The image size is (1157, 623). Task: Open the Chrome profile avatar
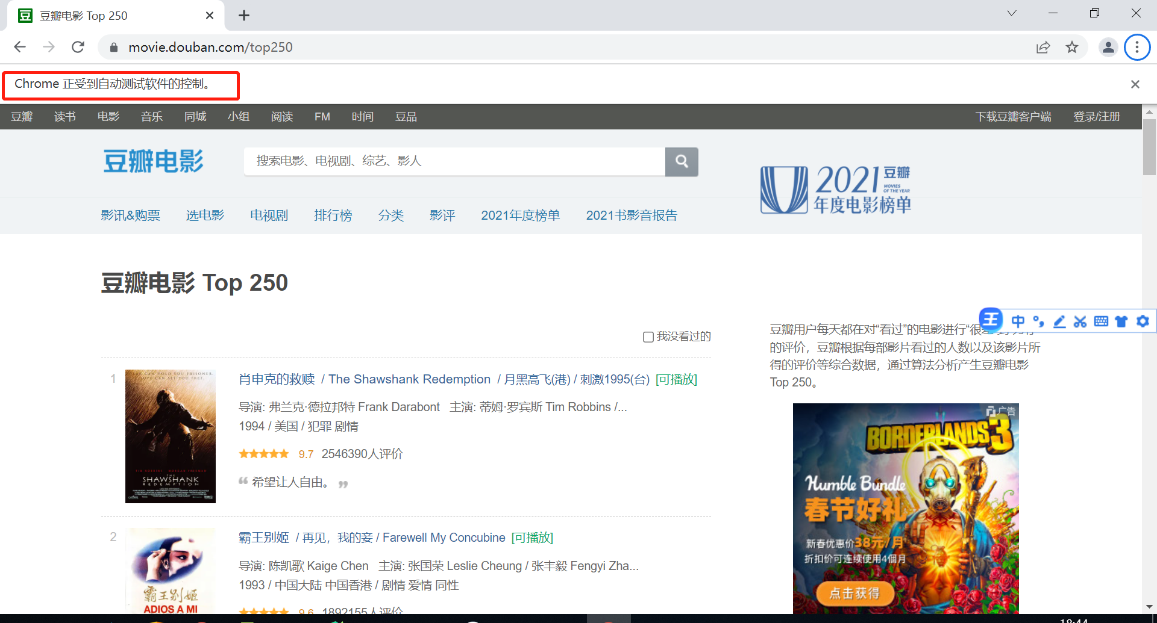tap(1108, 47)
